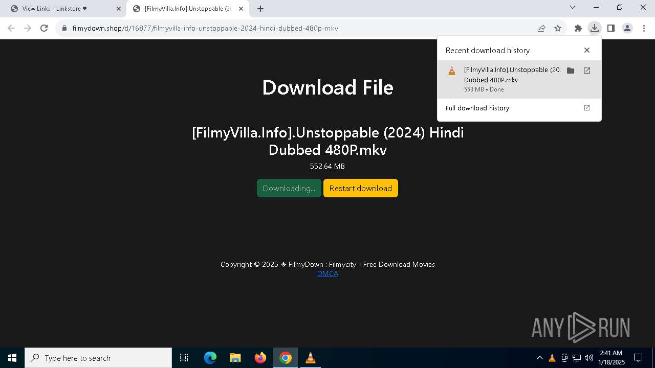Click the Download File heading

327,87
